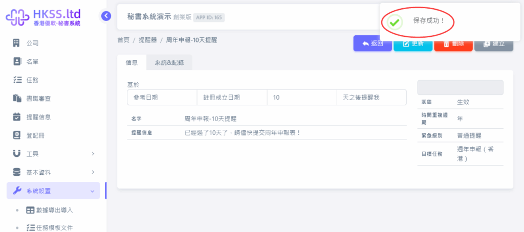The width and height of the screenshot is (524, 232).
Task: Click the red 刪除 delete button
Action: coord(453,43)
